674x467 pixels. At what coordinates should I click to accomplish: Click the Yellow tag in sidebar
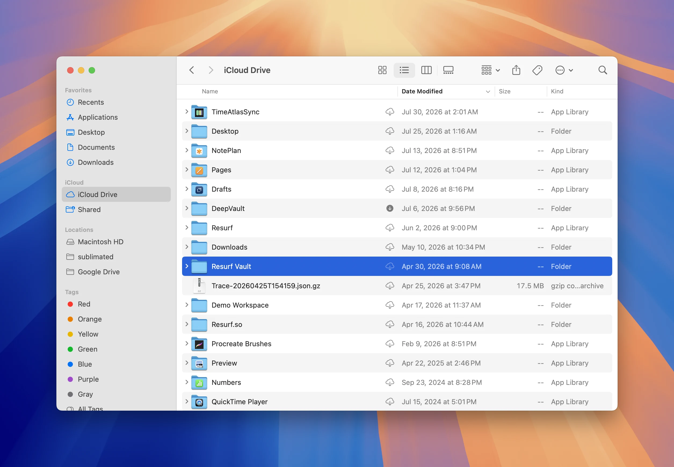coord(116,334)
